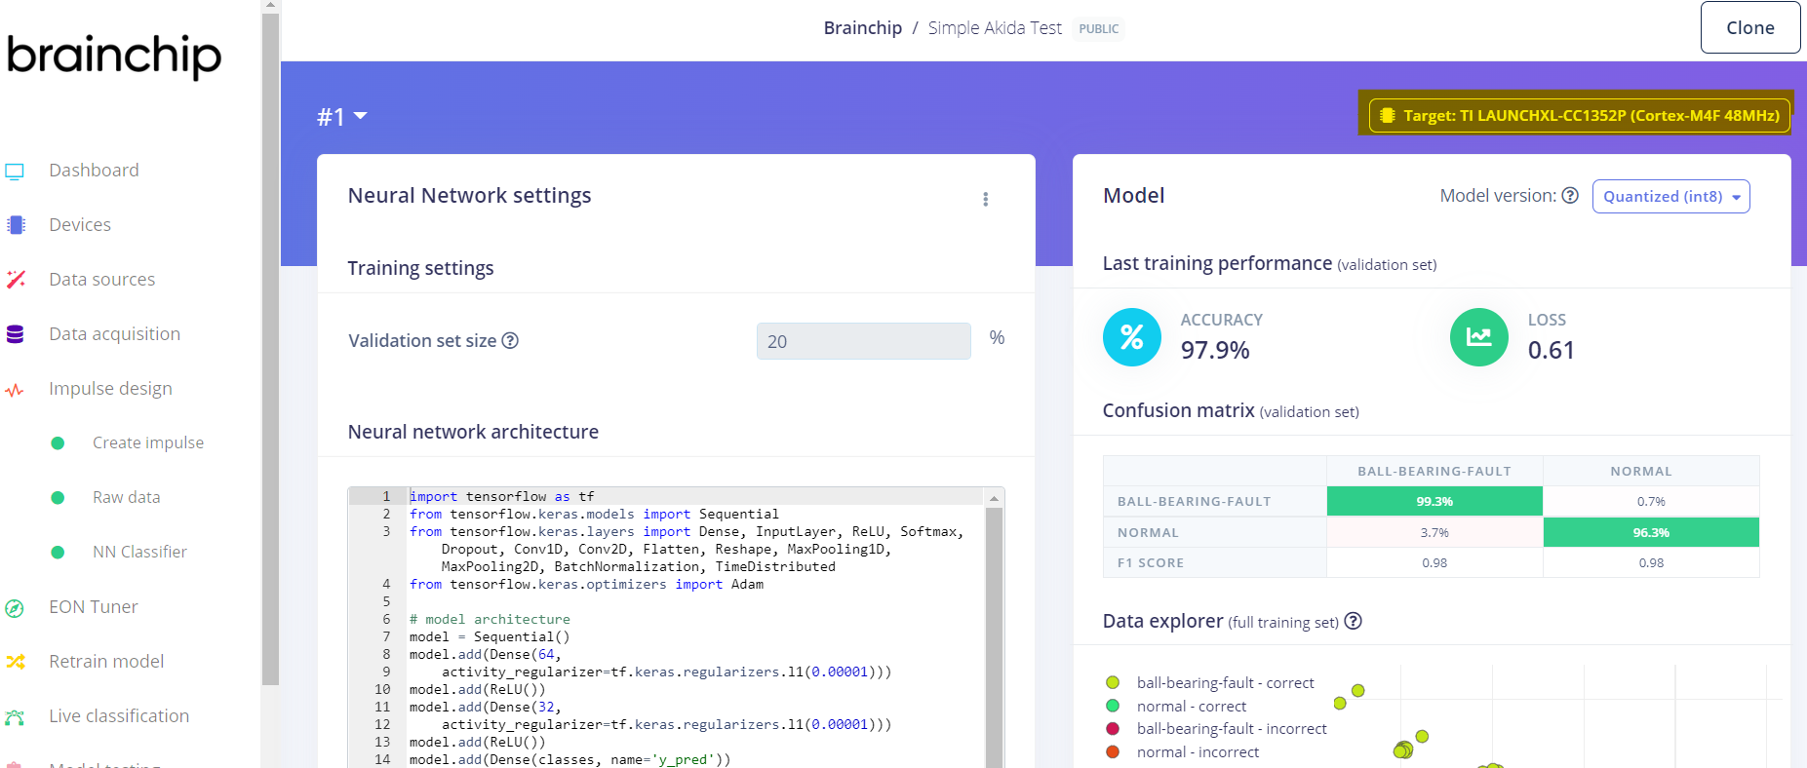Click the Validation set size field

coord(864,341)
